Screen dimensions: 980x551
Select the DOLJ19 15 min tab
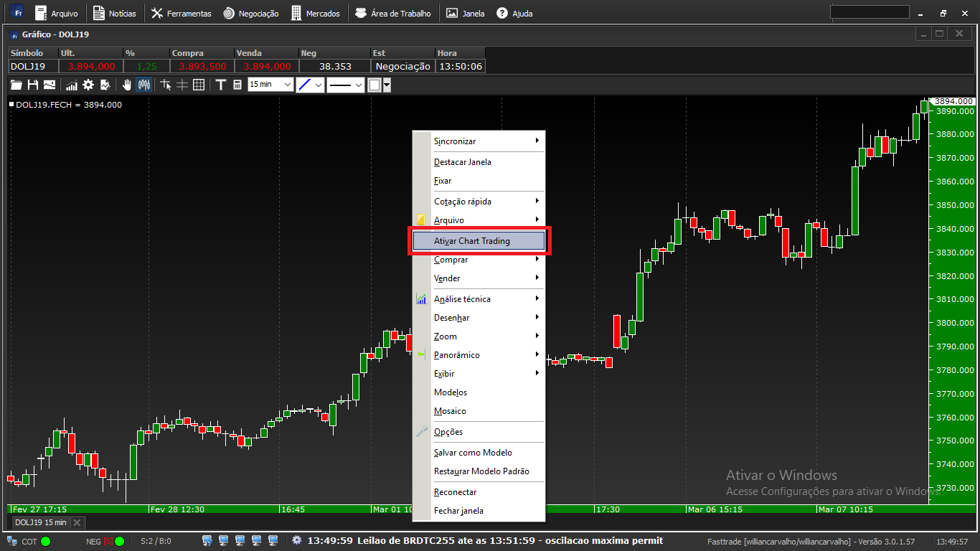[41, 522]
